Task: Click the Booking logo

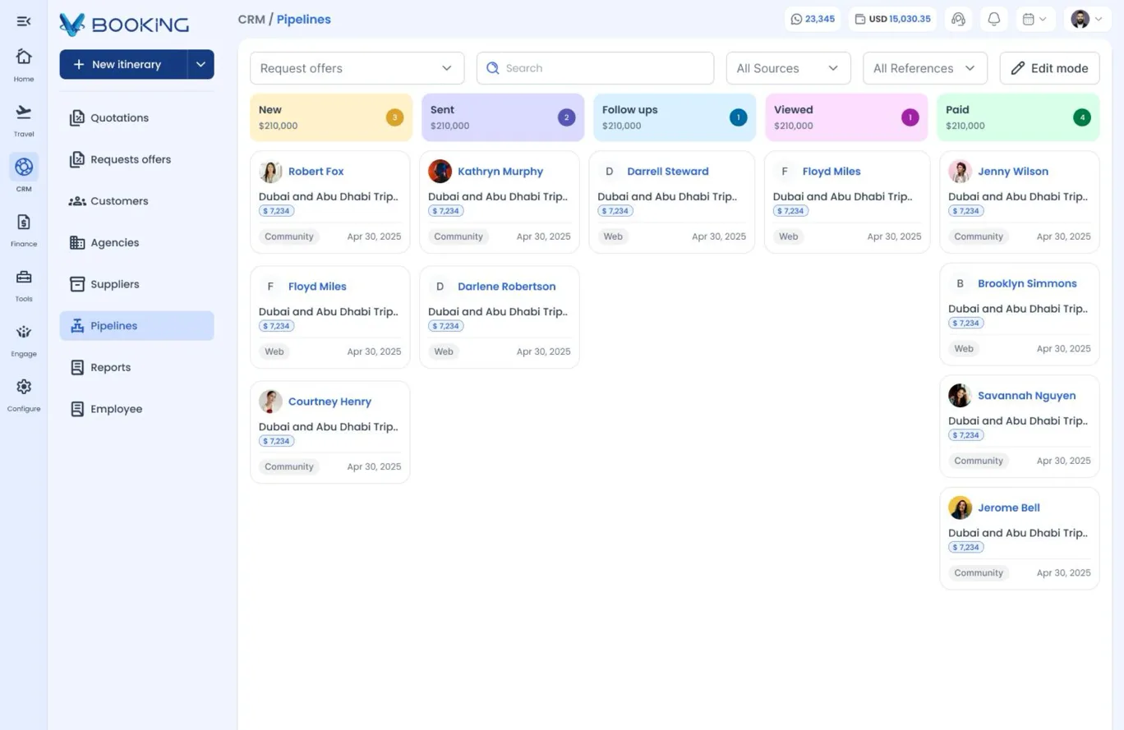Action: coord(124,25)
